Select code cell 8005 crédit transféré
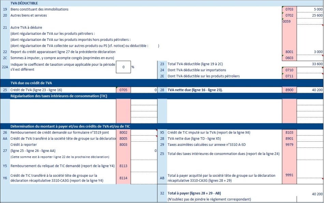Image resolution: width=324 pixels, height=203 pixels. (123, 138)
